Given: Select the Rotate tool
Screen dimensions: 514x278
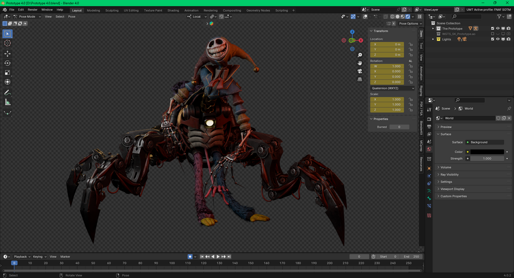Looking at the screenshot, I should pyautogui.click(x=8, y=63).
